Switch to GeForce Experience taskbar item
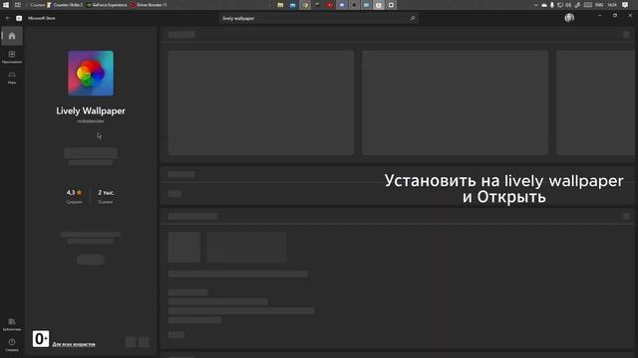Viewport: 638px width, 358px height. pos(107,5)
